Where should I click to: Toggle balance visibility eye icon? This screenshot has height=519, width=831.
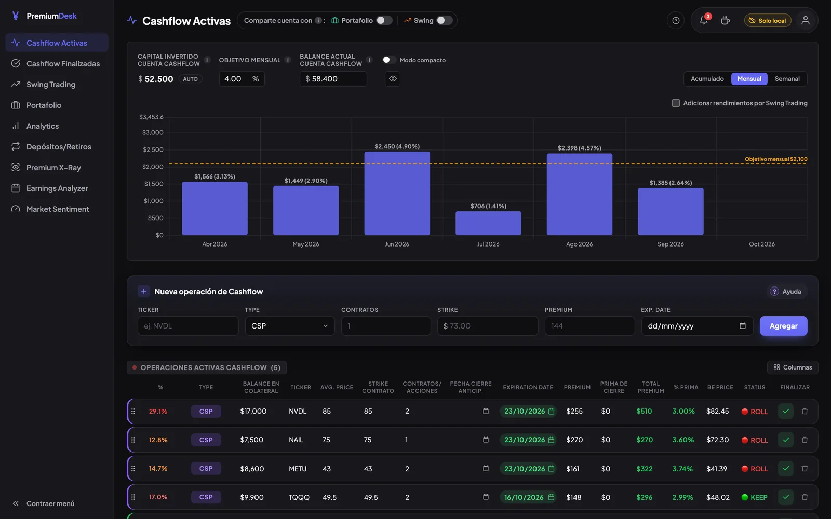(x=393, y=79)
